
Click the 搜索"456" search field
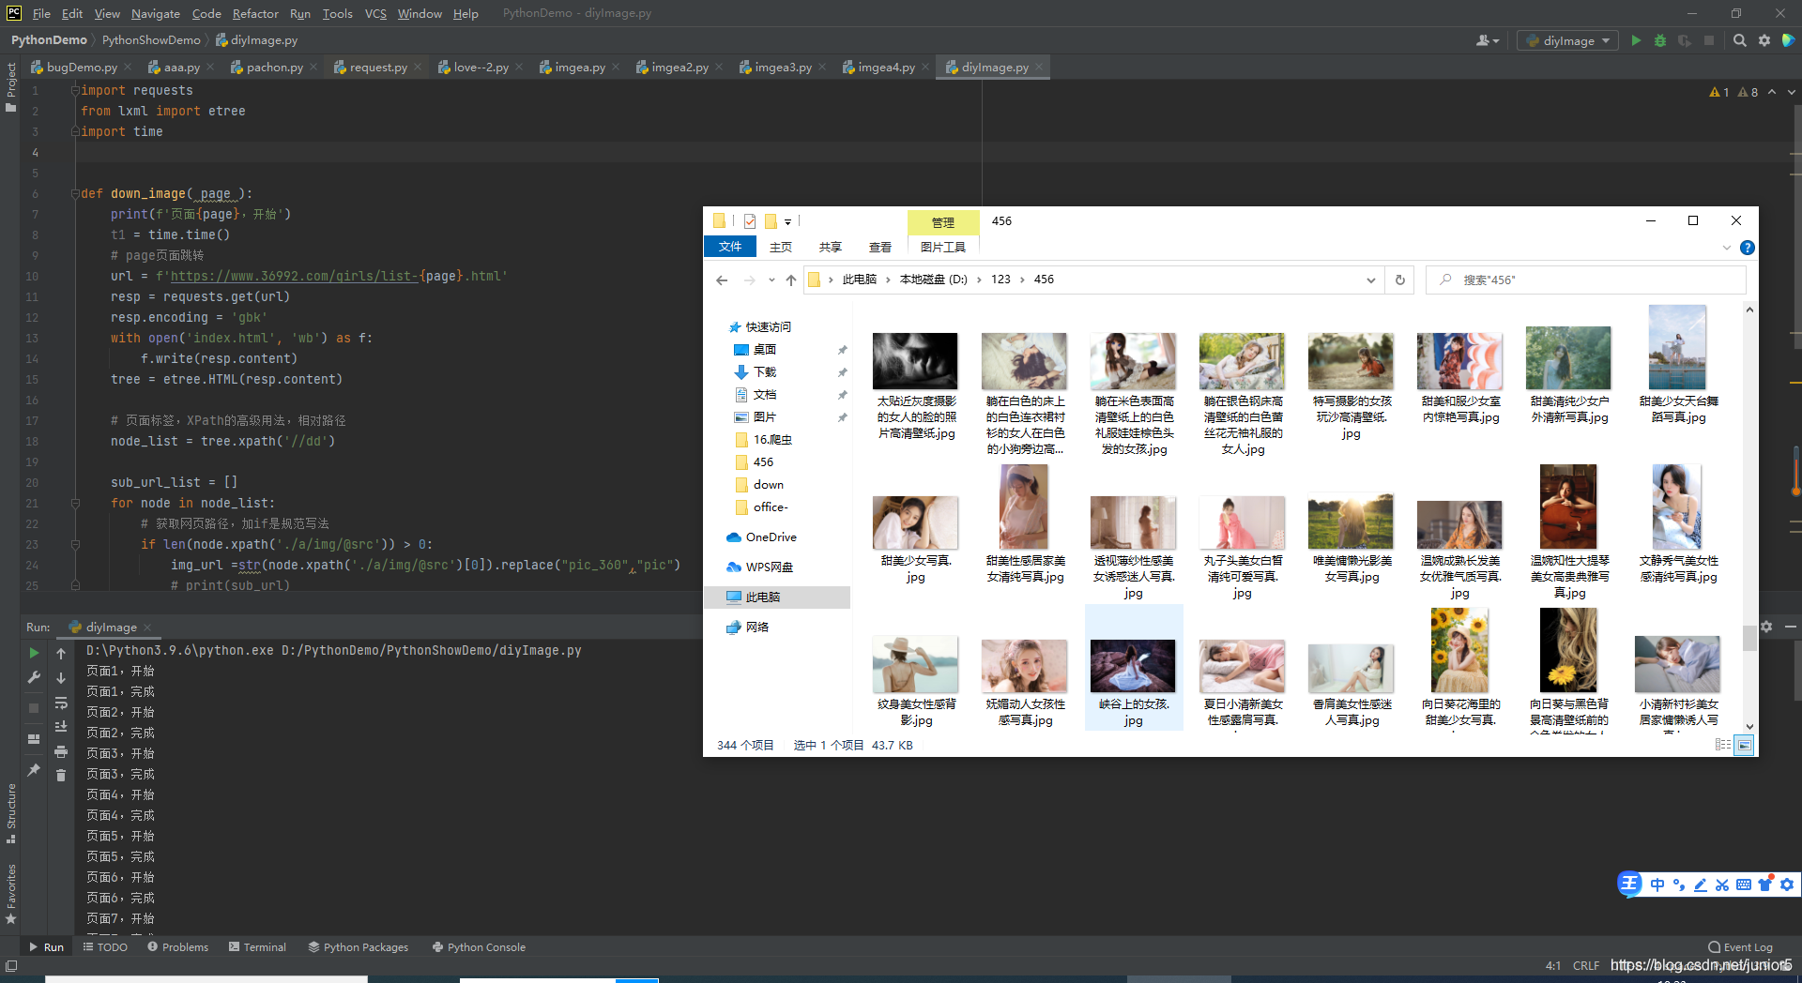point(1586,280)
